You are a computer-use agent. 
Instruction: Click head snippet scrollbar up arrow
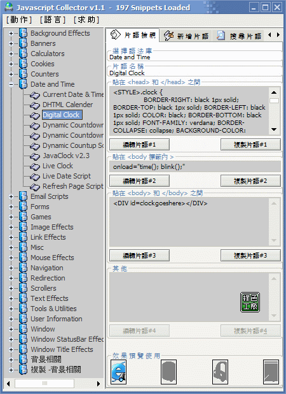(274, 92)
